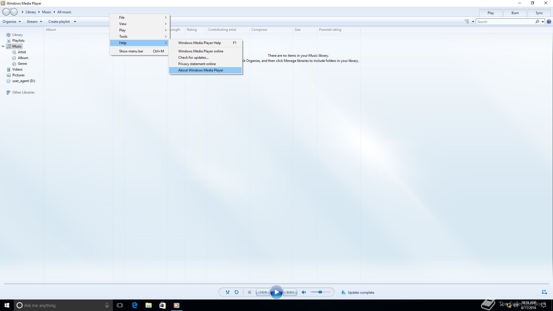Open the search options dropdown arrow

(x=543, y=22)
